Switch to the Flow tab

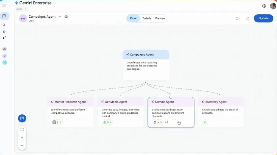tap(133, 18)
